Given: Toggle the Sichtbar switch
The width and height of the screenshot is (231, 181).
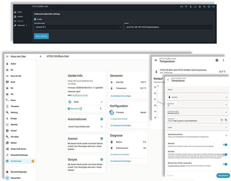Looking at the screenshot, I should click(x=225, y=154).
